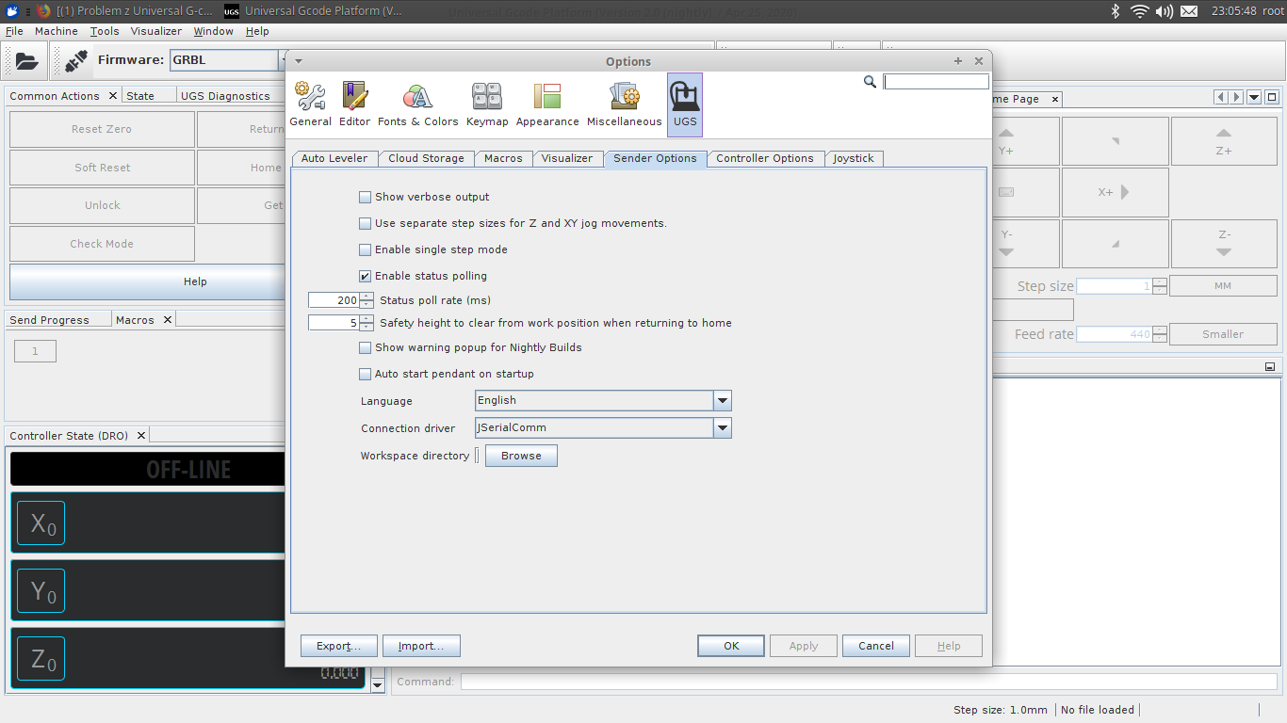Open the mail envelope tray icon
The height and width of the screenshot is (723, 1287).
[1189, 11]
